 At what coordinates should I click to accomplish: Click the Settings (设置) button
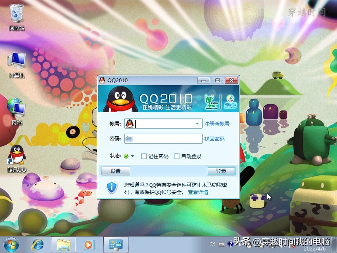point(115,171)
